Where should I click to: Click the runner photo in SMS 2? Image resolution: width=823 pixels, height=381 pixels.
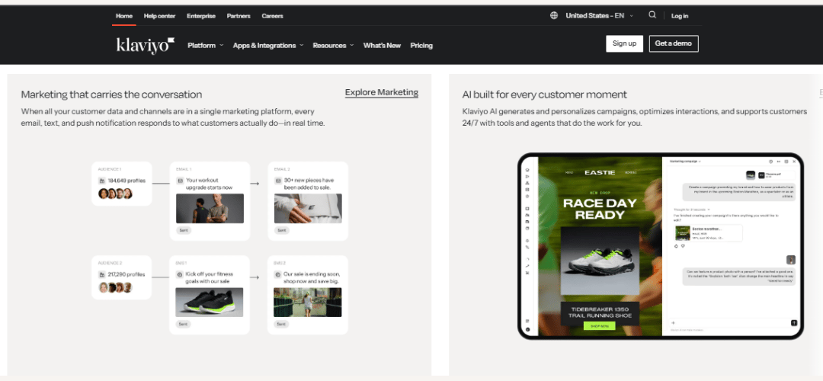click(308, 303)
